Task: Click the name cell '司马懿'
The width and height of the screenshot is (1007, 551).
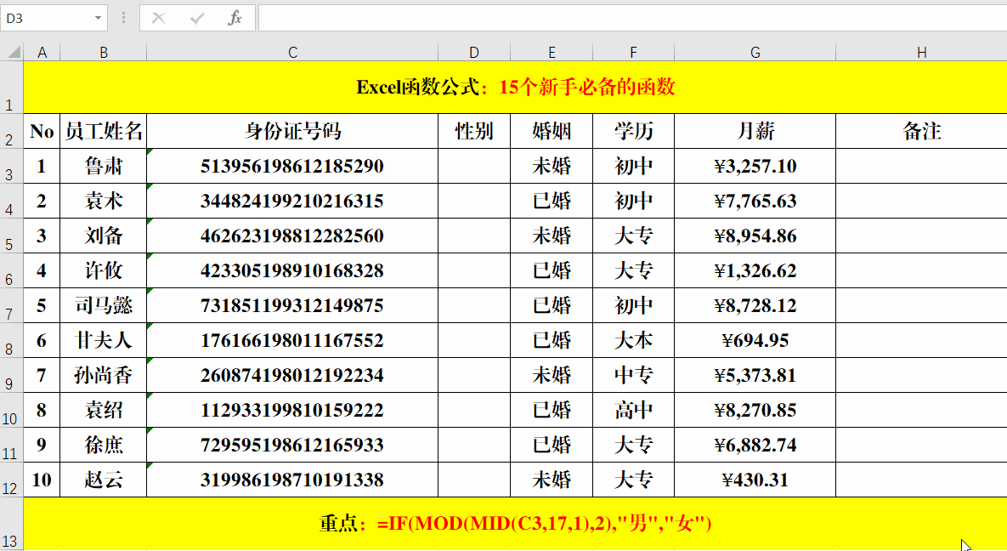Action: coord(104,305)
